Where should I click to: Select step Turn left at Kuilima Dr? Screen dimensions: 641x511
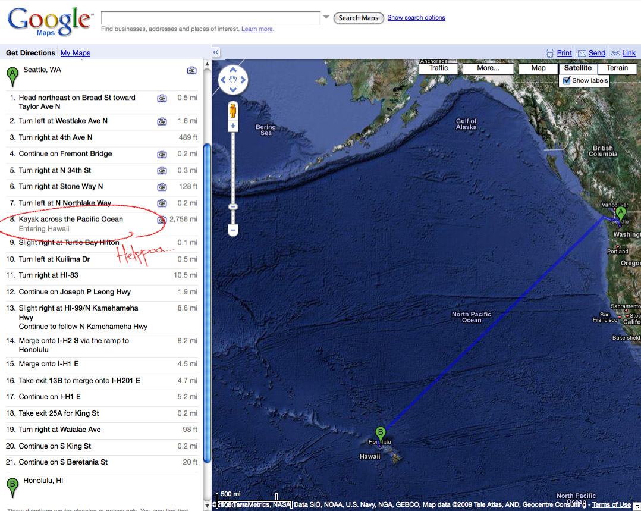point(102,259)
